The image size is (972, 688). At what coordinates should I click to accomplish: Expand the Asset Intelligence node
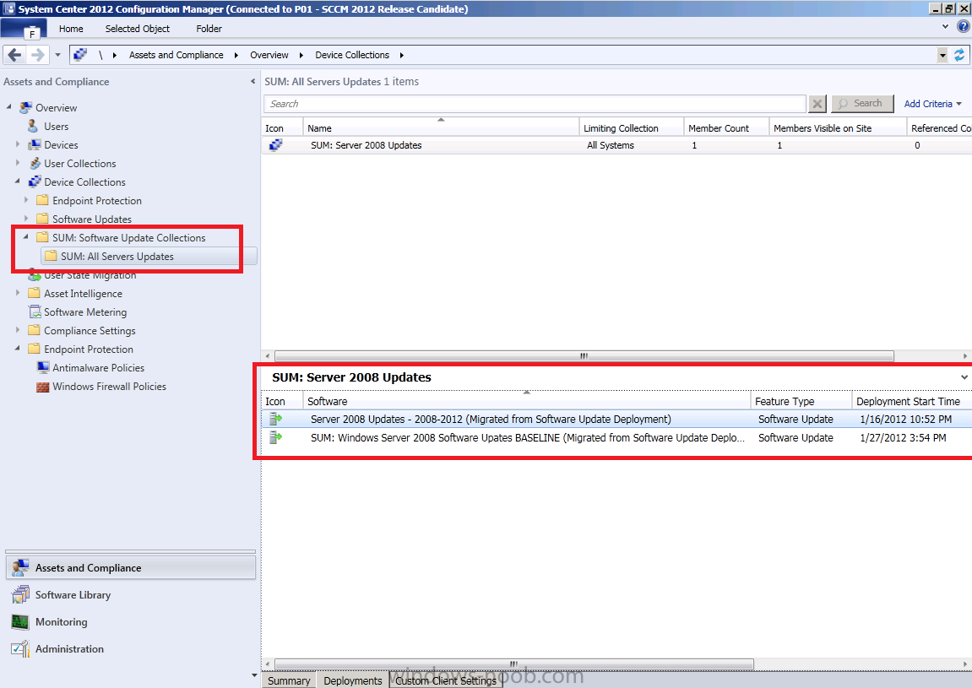pyautogui.click(x=18, y=293)
